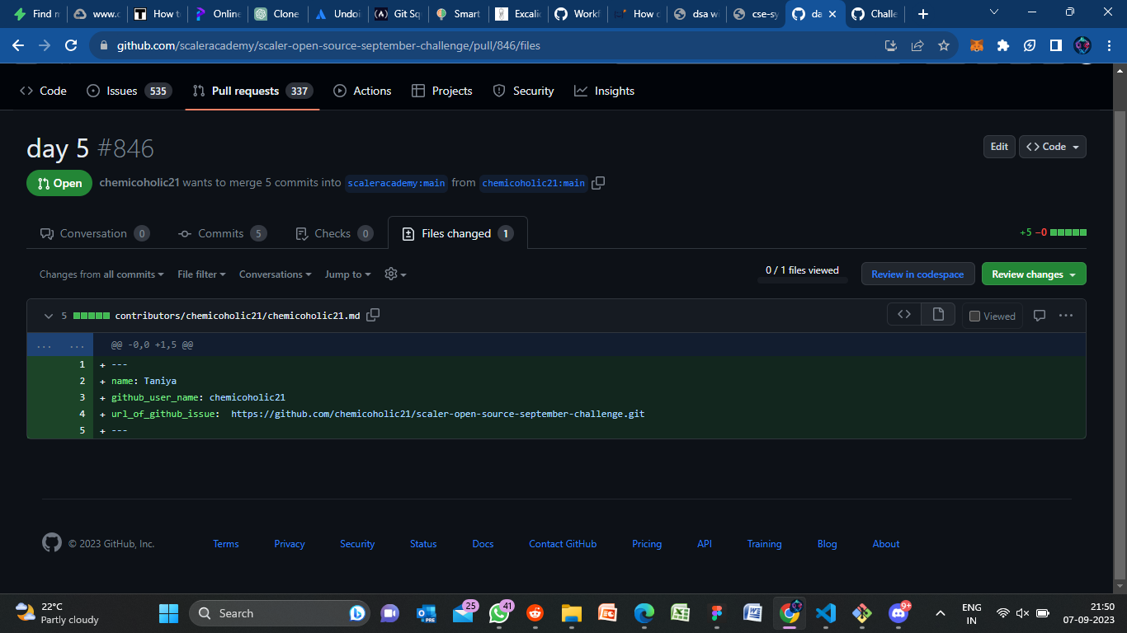Image resolution: width=1127 pixels, height=633 pixels.
Task: Switch to the Commits tab
Action: pos(222,233)
